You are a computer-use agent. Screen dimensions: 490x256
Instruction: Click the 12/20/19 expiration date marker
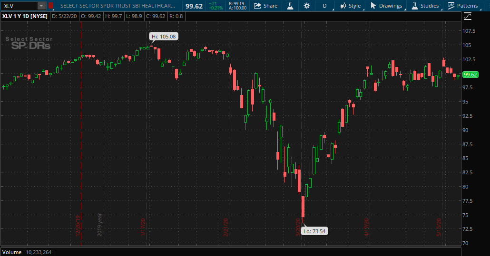(x=78, y=225)
